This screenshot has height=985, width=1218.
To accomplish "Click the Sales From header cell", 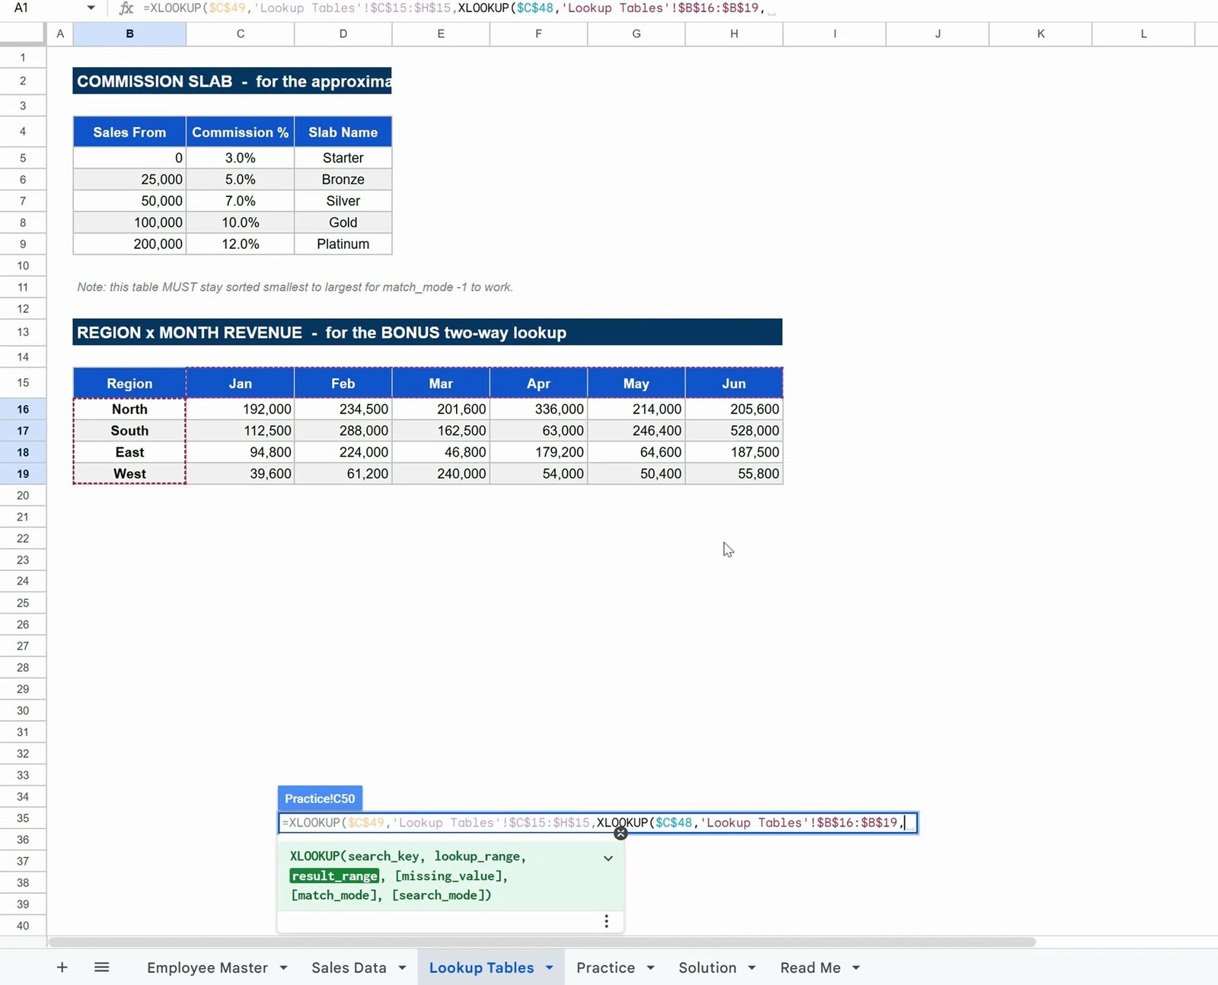I will [129, 132].
